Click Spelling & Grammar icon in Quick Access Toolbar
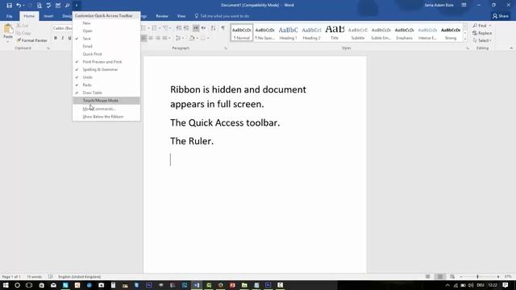516x290 pixels. (48, 6)
